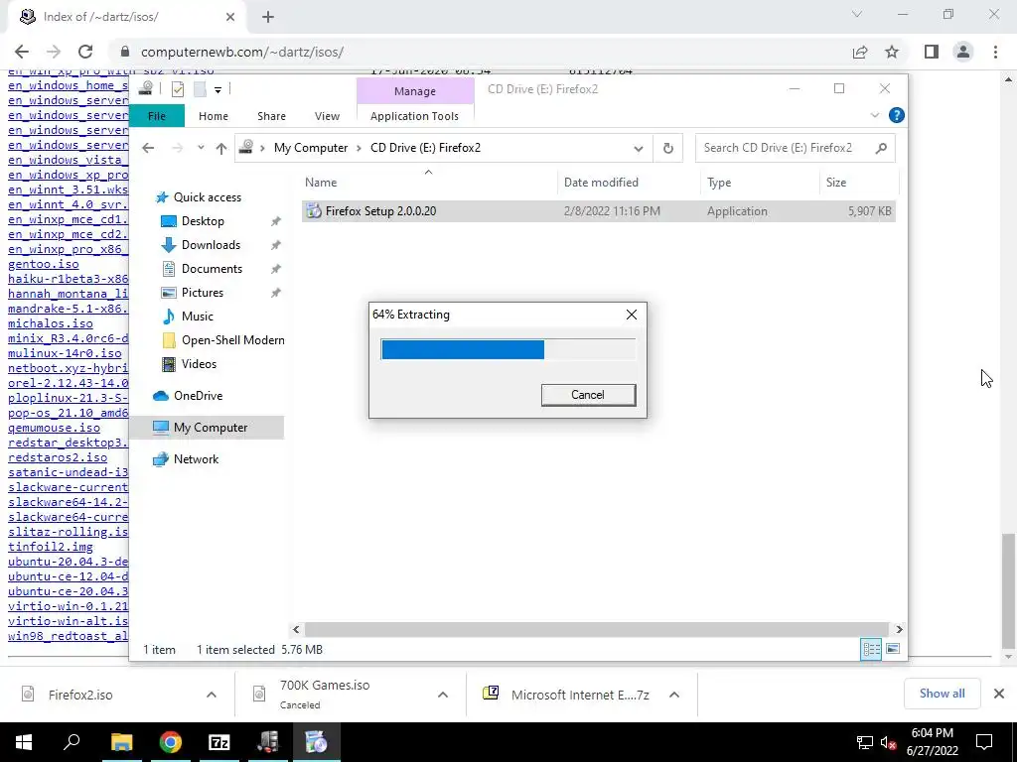
Task: Cancel the extraction dialog
Action: pyautogui.click(x=588, y=395)
